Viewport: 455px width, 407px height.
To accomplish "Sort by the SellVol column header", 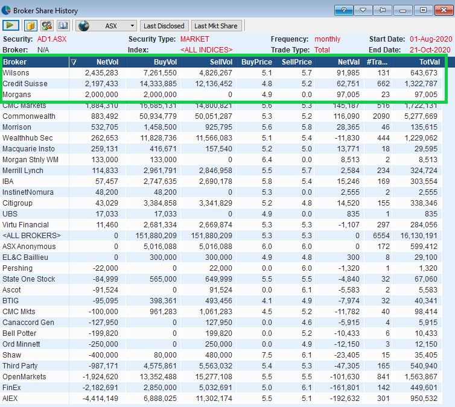I will (209, 62).
